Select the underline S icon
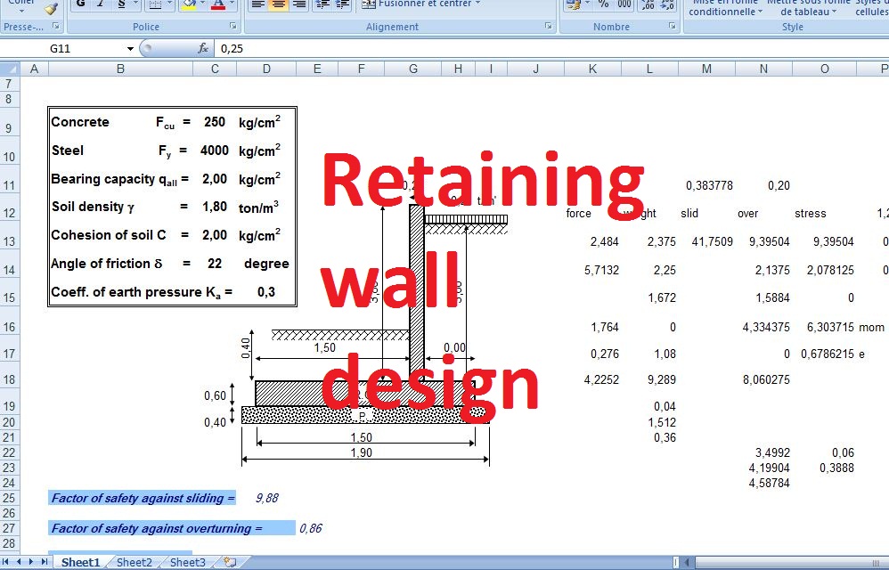Viewport: 889px width, 570px height. tap(121, 4)
